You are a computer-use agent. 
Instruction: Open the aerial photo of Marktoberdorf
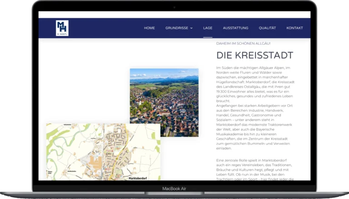164,102
